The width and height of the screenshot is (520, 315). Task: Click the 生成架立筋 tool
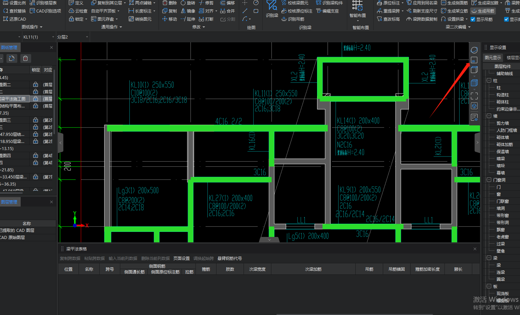pos(454,11)
